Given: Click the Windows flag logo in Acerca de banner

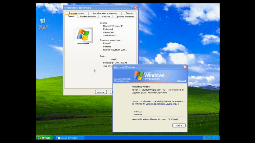Looking at the screenshot, I should pyautogui.click(x=138, y=76).
